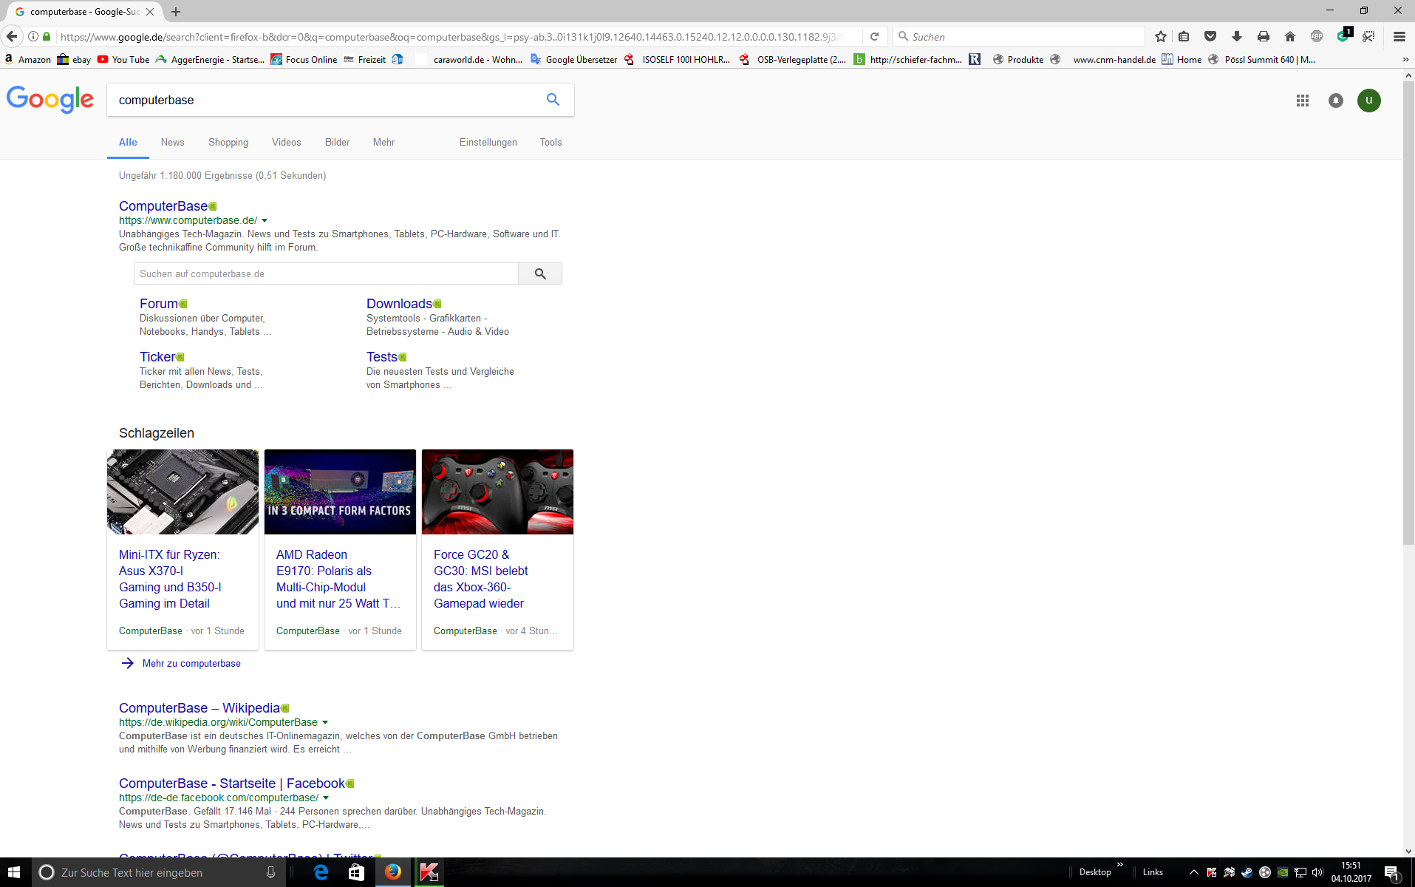Screen dimensions: 1415x887
Task: Open the ComputerBase main result link
Action: click(163, 206)
